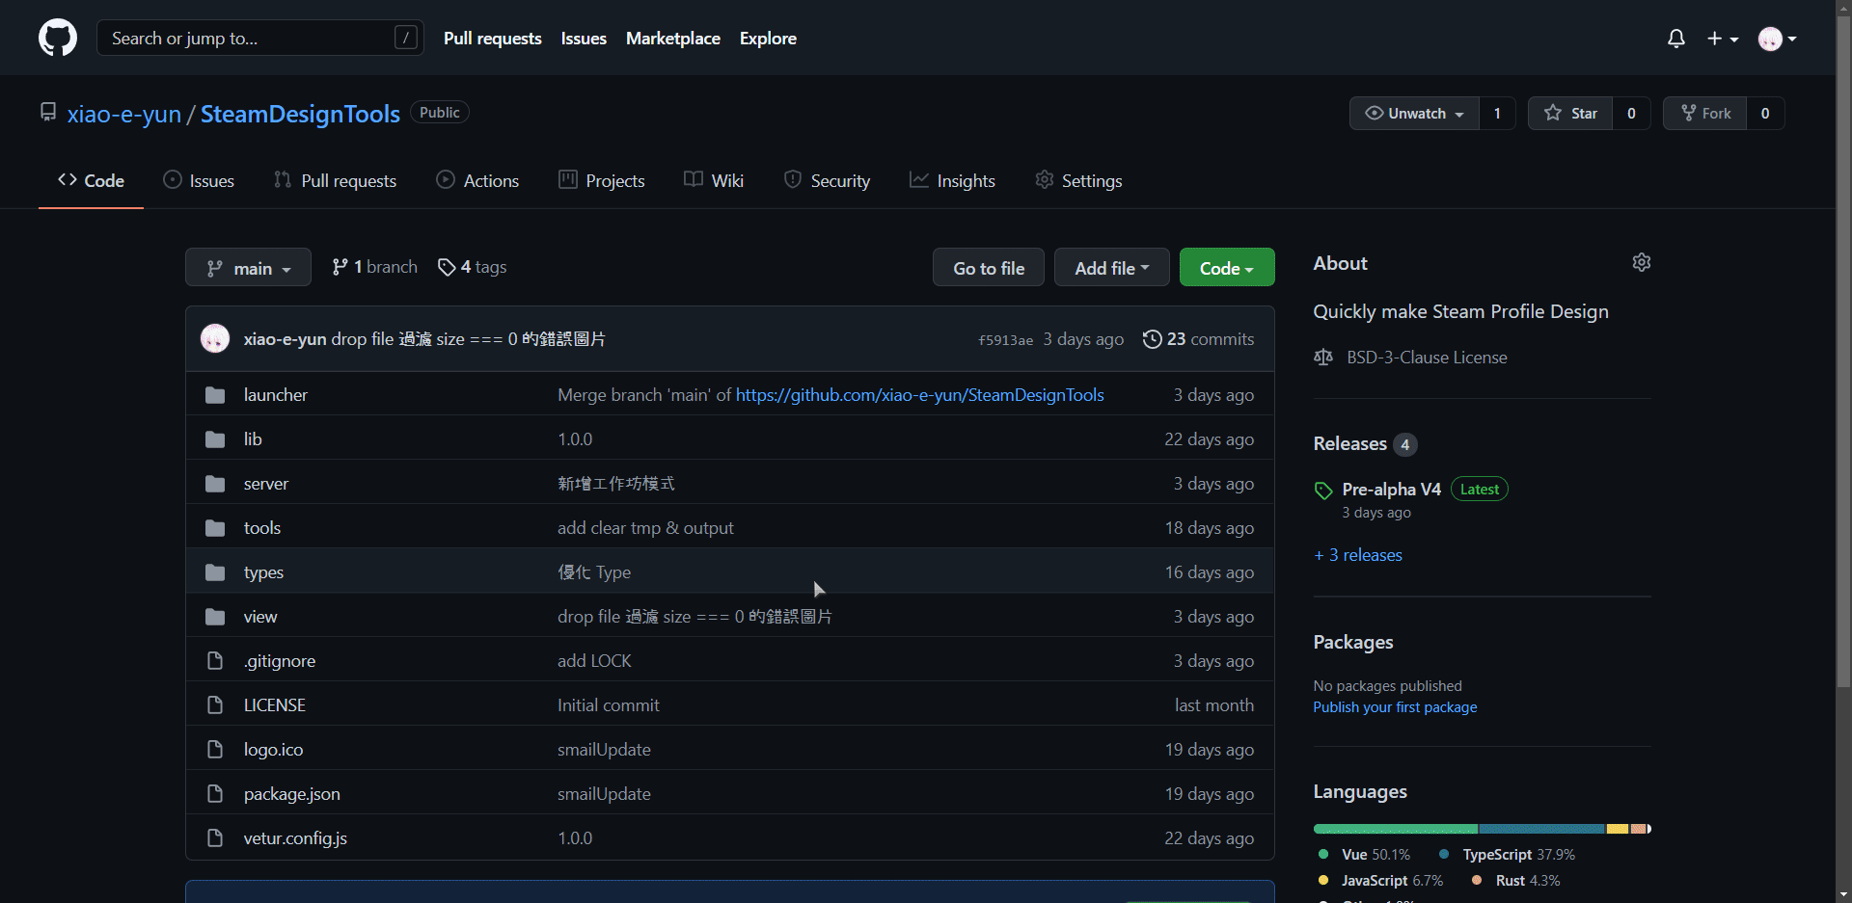
Task: Expand the Add file dropdown
Action: 1112,267
